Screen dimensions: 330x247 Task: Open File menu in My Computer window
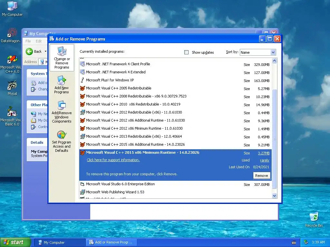point(28,41)
